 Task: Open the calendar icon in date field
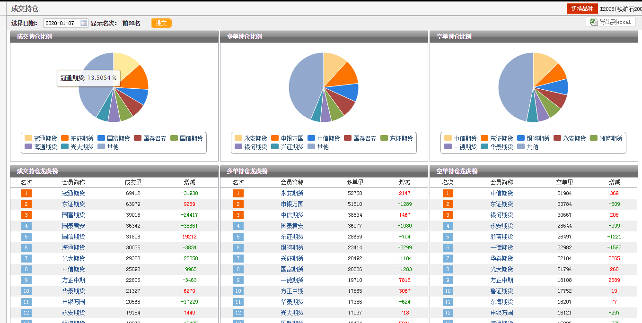[x=84, y=23]
